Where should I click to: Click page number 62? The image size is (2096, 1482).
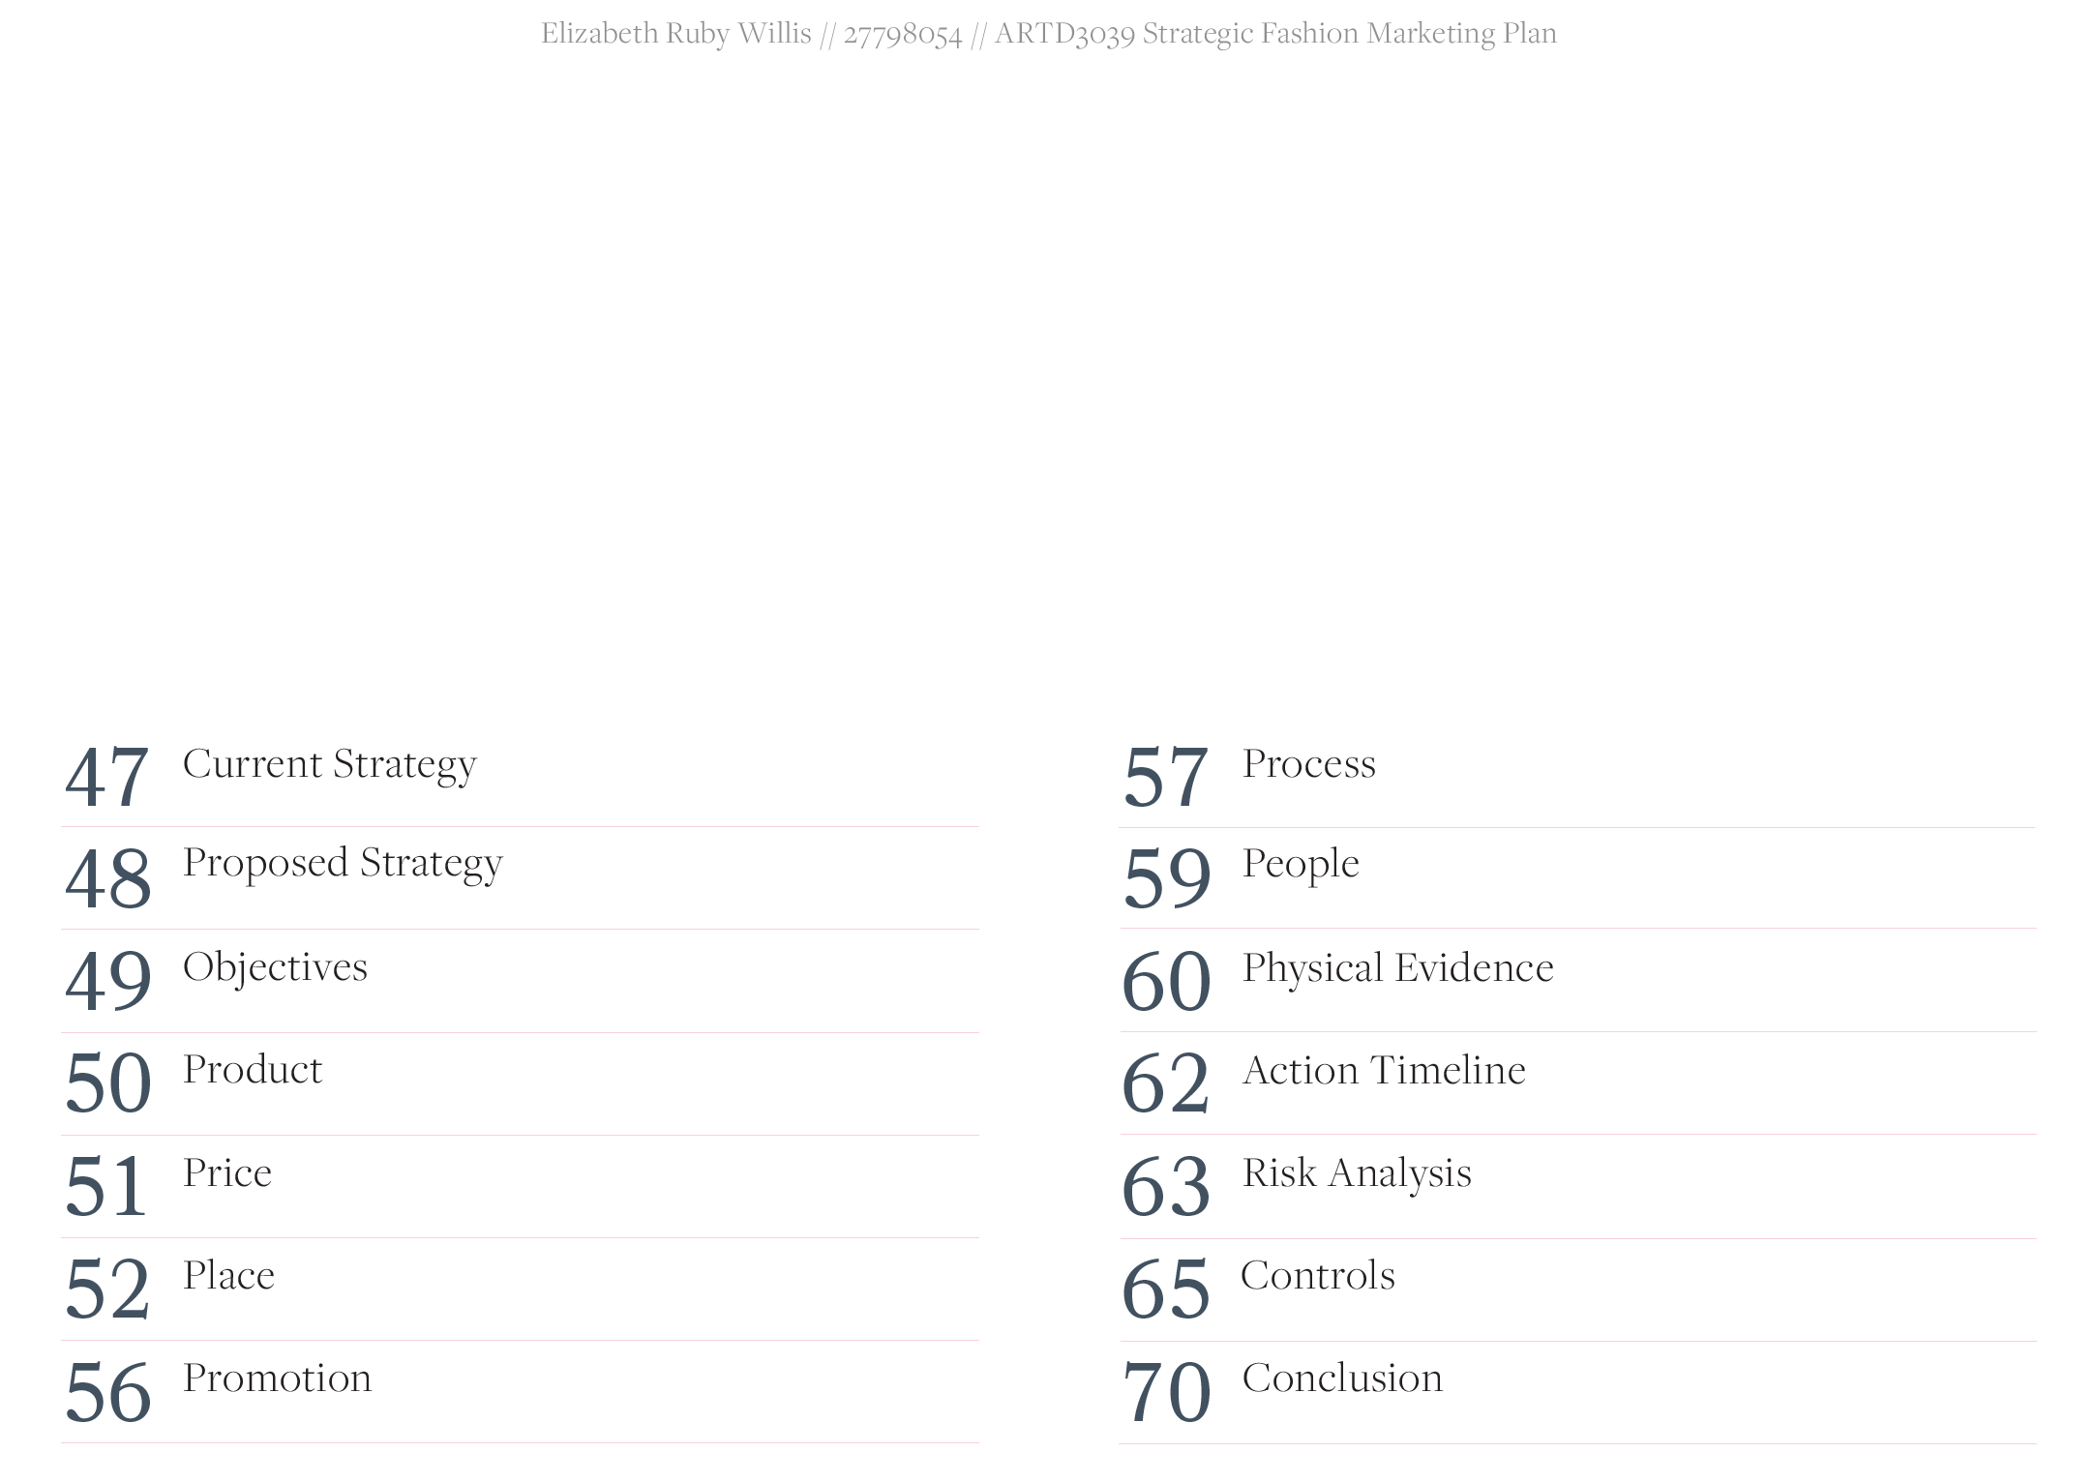click(x=1165, y=1083)
